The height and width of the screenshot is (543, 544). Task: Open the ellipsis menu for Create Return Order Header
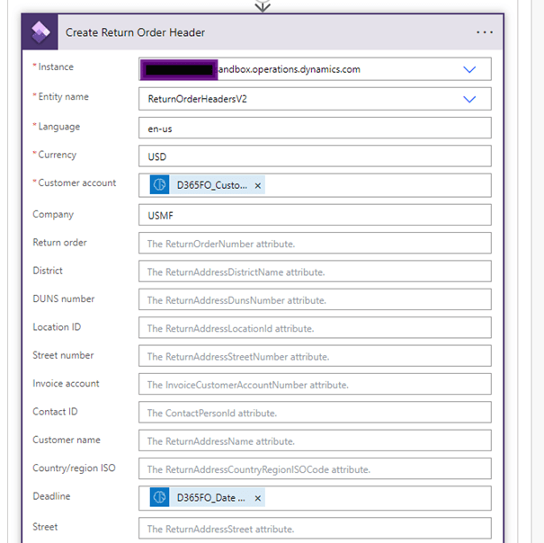coord(485,32)
